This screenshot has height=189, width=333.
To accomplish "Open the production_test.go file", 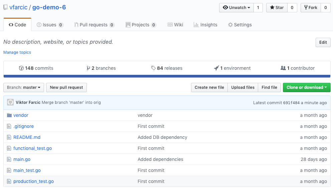I will coord(33,182).
